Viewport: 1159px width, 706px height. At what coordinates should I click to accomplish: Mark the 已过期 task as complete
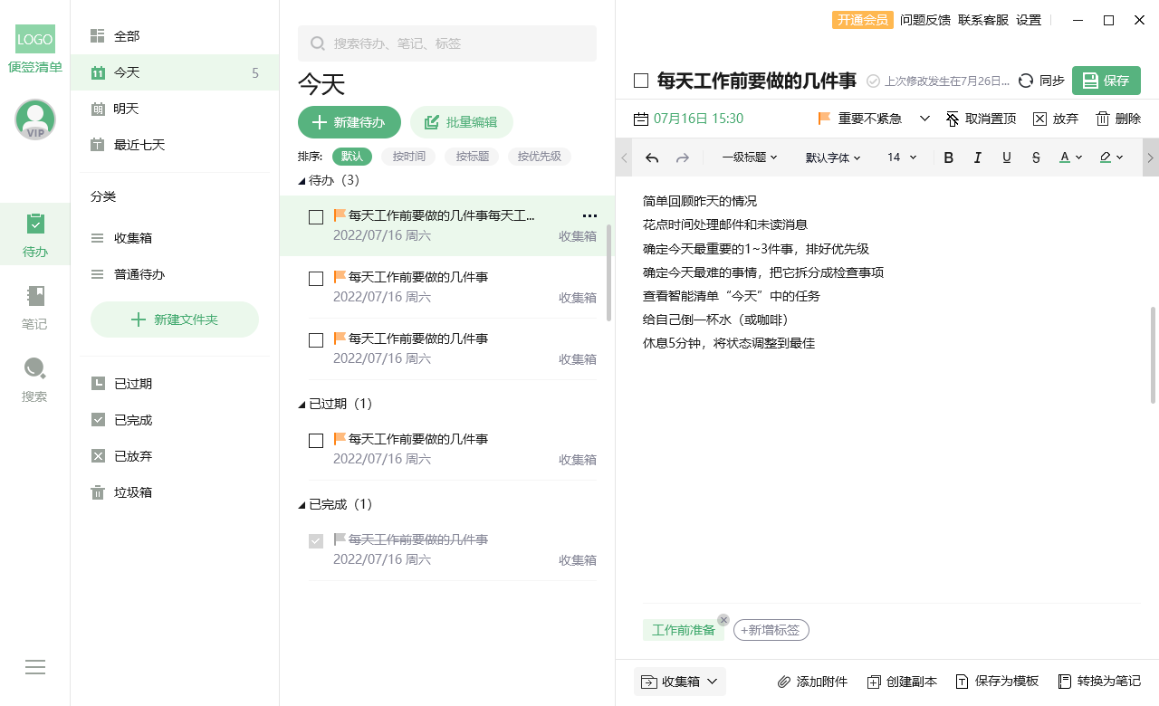tap(314, 440)
